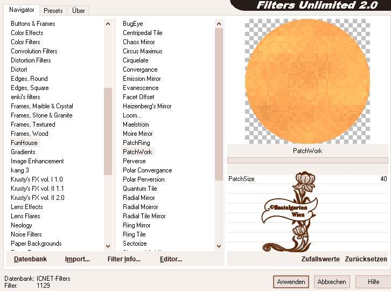This screenshot has width=391, height=291.
Task: Switch to the Navigator tab
Action: (x=22, y=10)
